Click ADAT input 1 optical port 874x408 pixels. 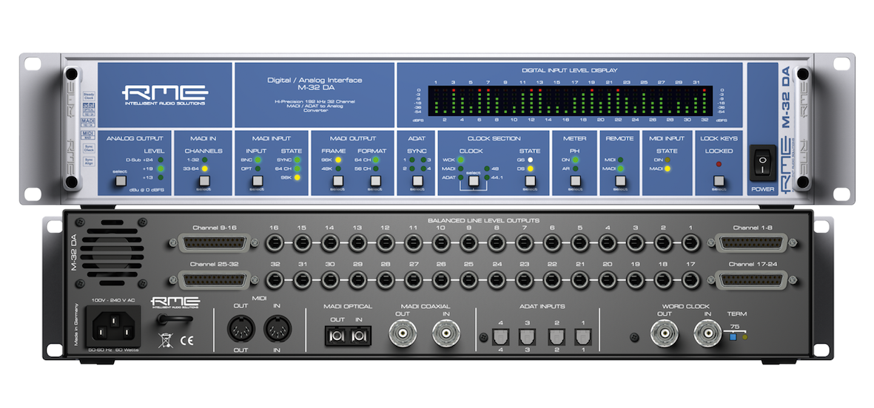[584, 336]
